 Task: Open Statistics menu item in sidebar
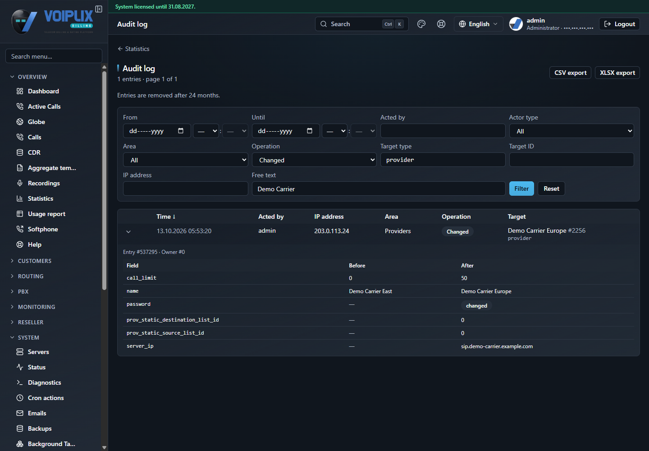41,198
